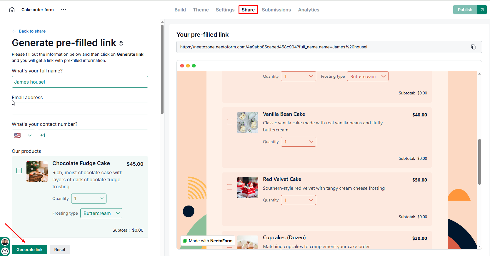The width and height of the screenshot is (490, 256).
Task: Click the back arrow to share
Action: [x=14, y=31]
